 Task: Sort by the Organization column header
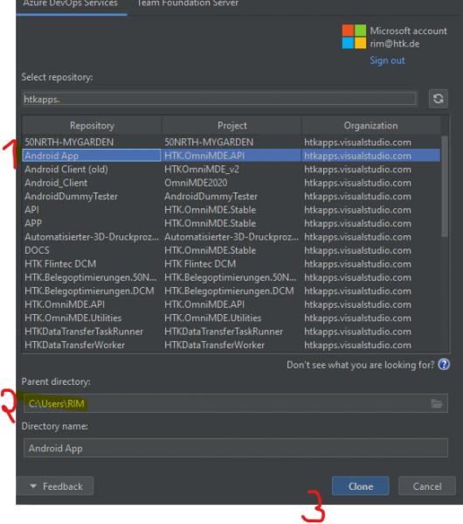click(x=371, y=125)
